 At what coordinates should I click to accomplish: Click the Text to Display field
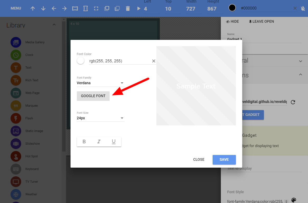tap(264, 169)
